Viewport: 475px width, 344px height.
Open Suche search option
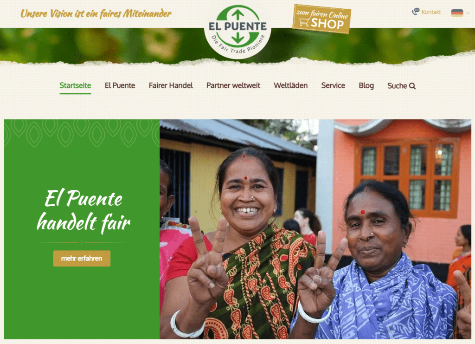pyautogui.click(x=401, y=86)
